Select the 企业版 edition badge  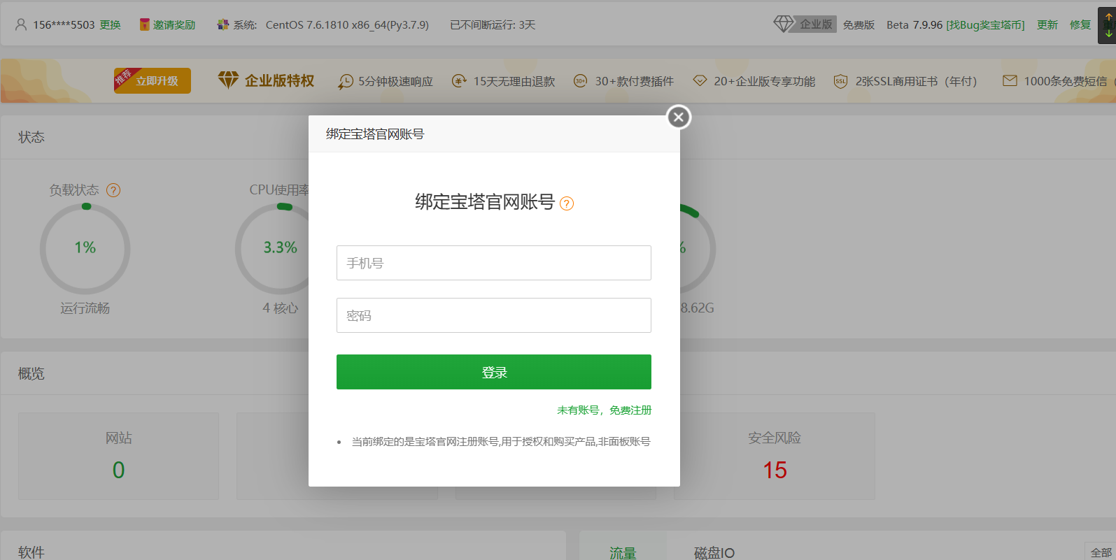click(815, 24)
